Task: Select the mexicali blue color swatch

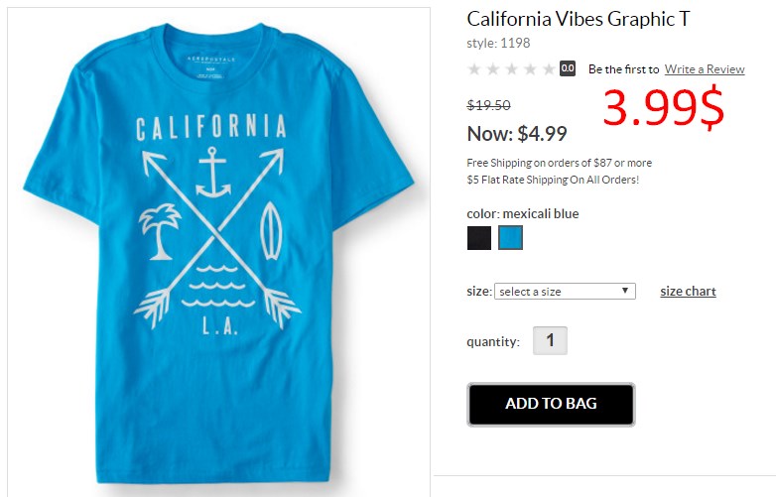Action: pyautogui.click(x=510, y=238)
